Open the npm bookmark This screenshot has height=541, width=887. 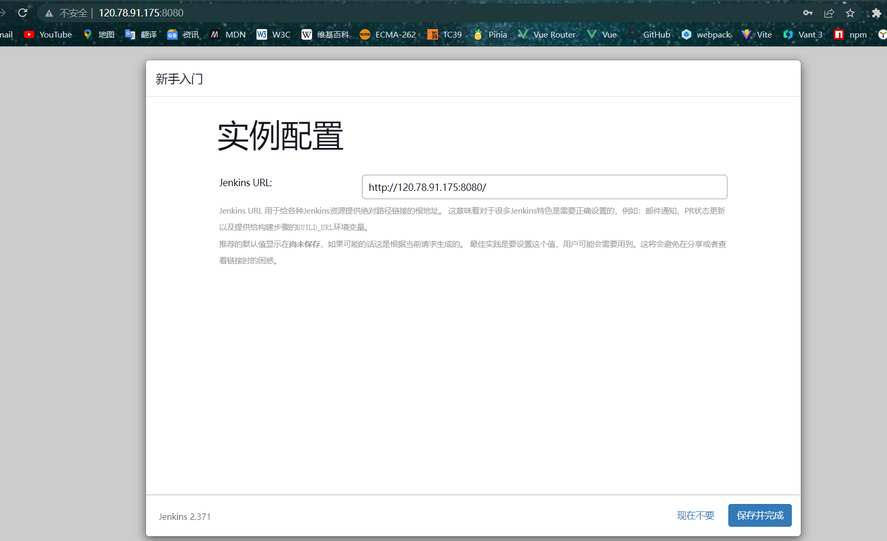coord(851,34)
